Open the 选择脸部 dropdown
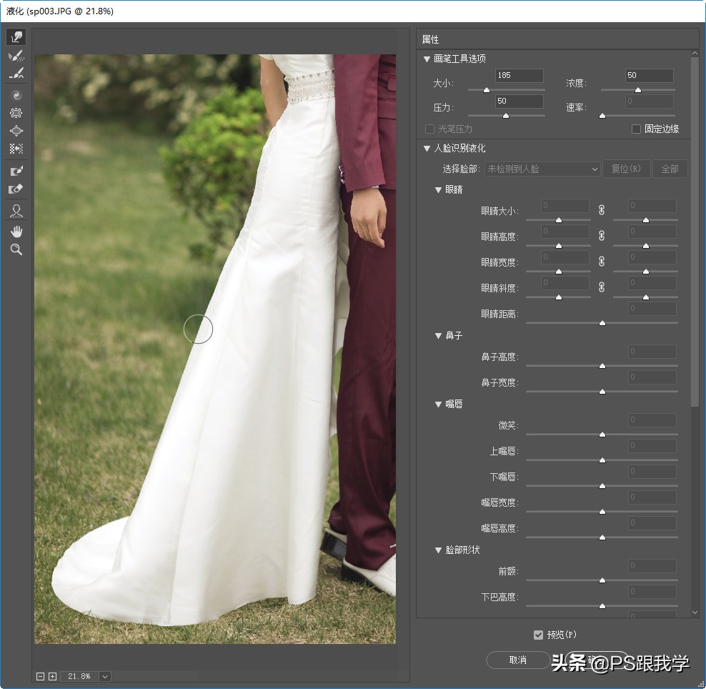 point(542,169)
